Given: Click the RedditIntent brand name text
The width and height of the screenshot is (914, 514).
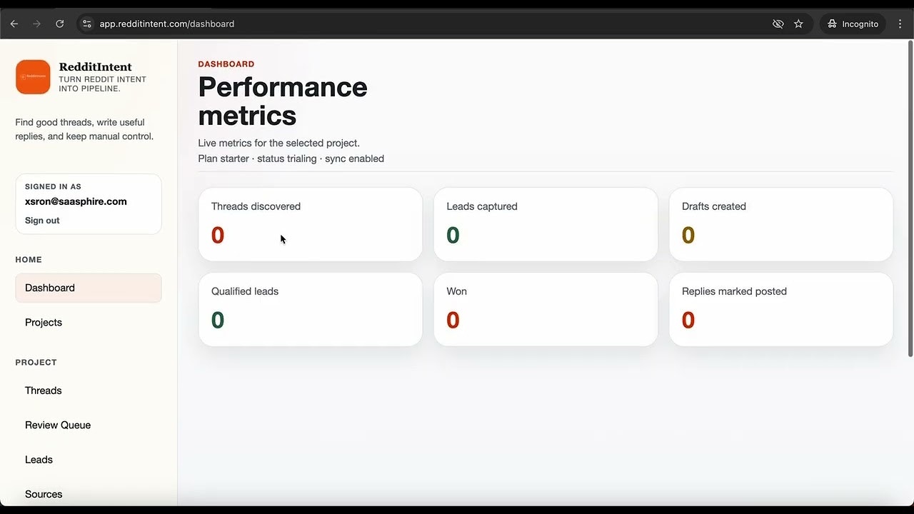Looking at the screenshot, I should point(95,67).
